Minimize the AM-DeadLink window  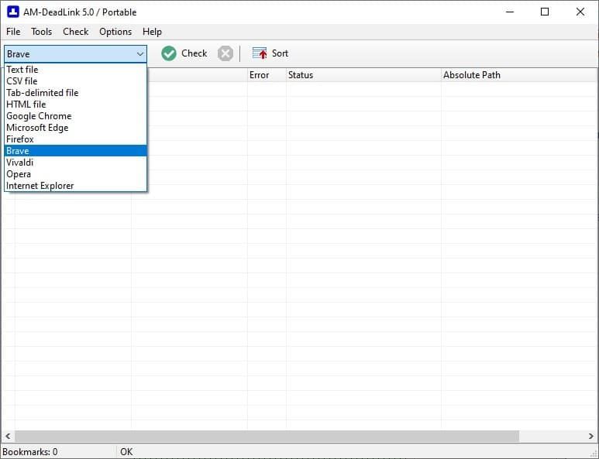point(510,12)
